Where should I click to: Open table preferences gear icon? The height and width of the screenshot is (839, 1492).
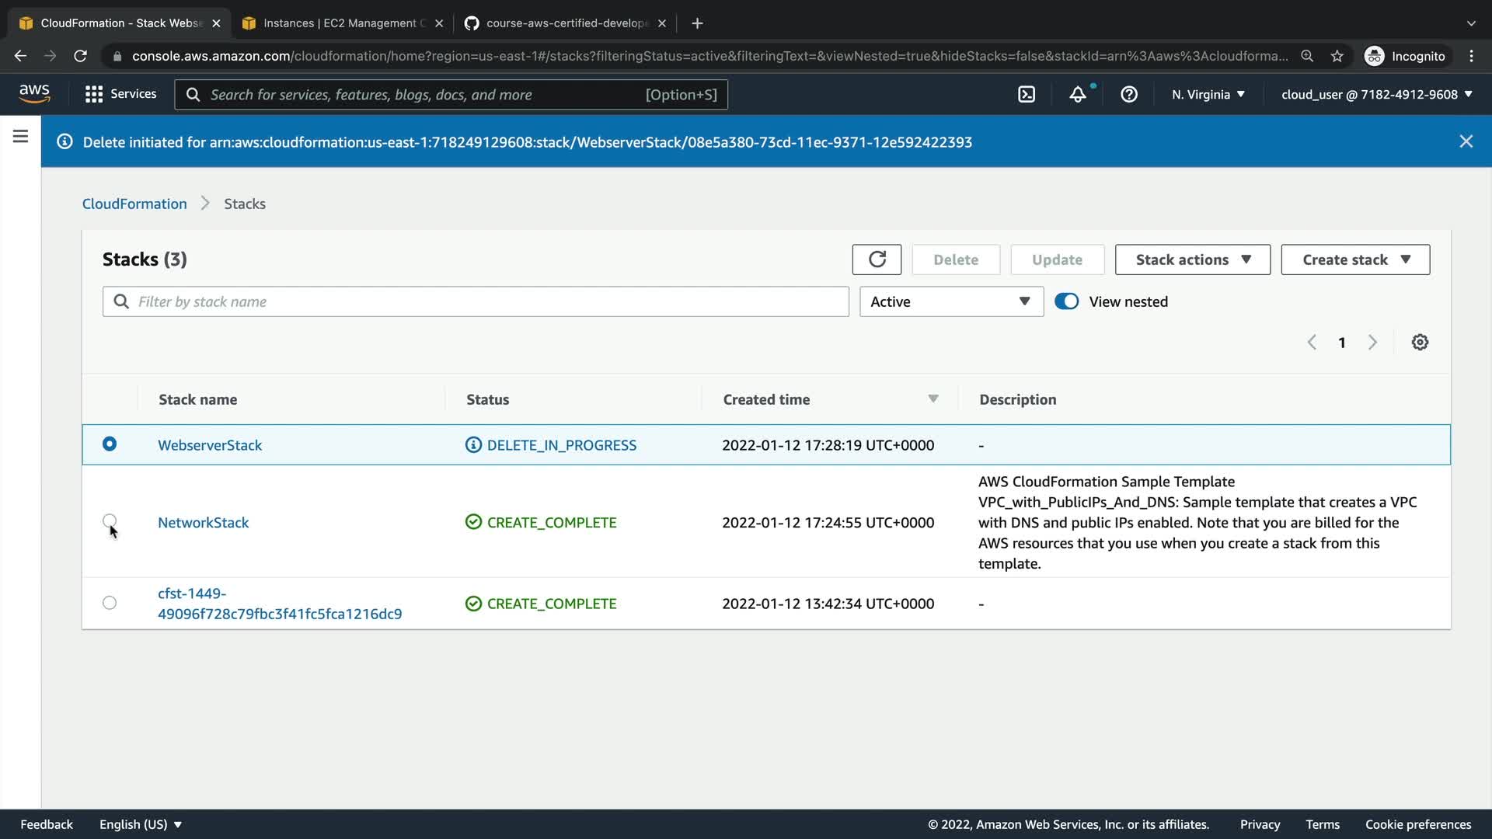point(1420,343)
